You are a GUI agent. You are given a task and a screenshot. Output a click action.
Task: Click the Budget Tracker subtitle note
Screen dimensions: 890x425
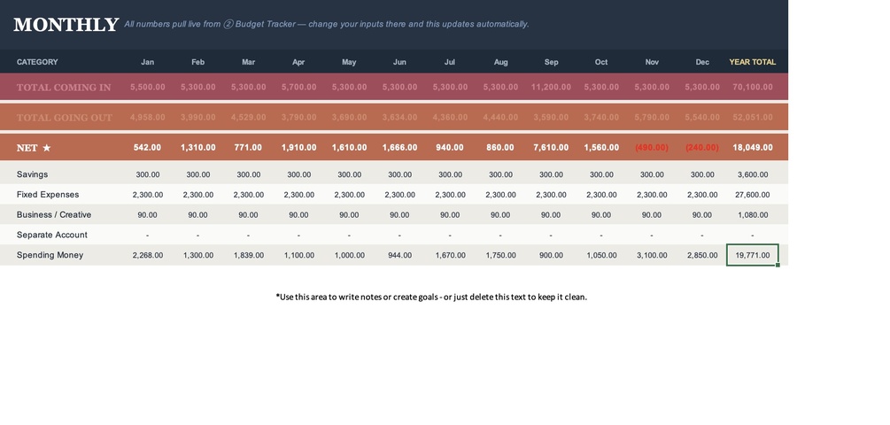(327, 25)
